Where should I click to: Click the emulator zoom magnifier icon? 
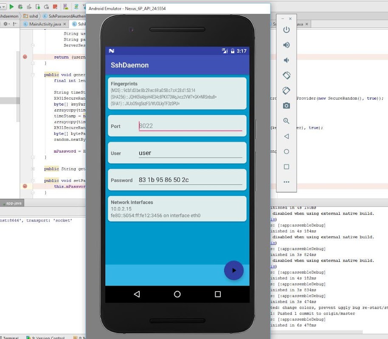tap(287, 121)
